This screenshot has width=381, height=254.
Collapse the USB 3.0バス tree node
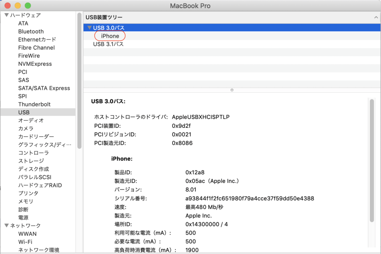89,28
